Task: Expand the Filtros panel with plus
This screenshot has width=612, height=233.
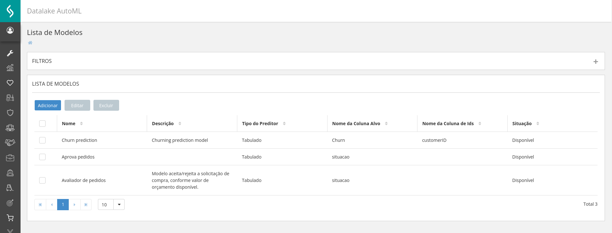Action: [596, 62]
